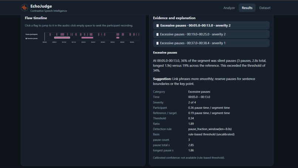
Task: Click the Calibrated confidence note at the bottom
Action: point(189,158)
